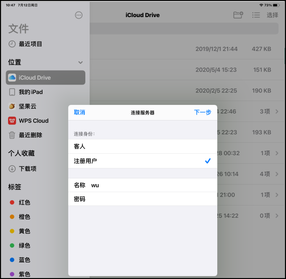Open WPS Cloud location

point(33,121)
